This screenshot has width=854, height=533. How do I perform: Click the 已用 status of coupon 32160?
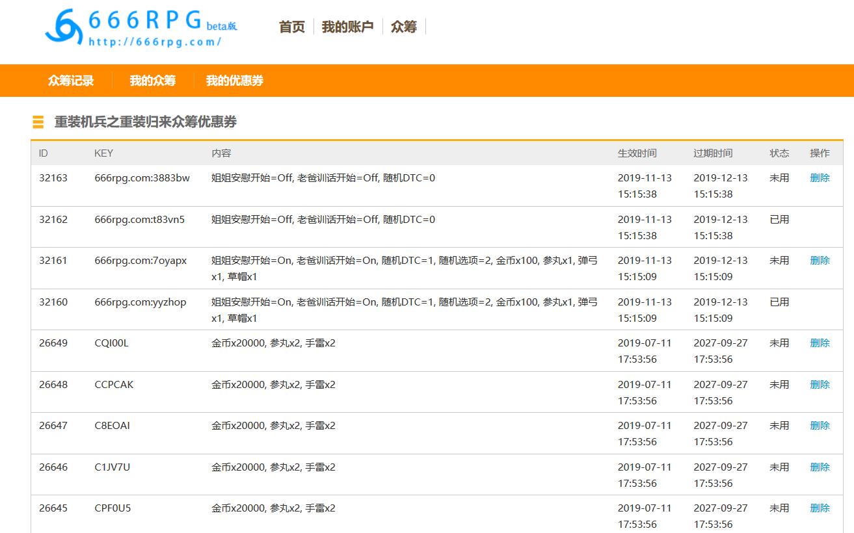(x=779, y=302)
